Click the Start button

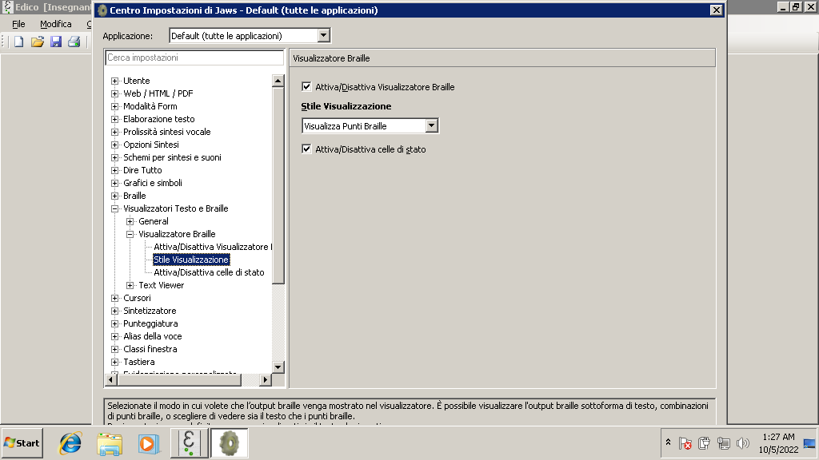pos(22,443)
